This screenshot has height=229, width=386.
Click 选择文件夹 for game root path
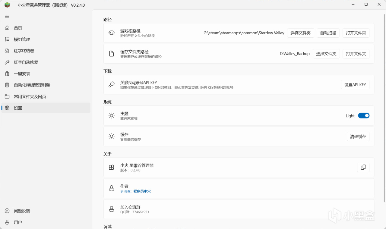point(301,33)
